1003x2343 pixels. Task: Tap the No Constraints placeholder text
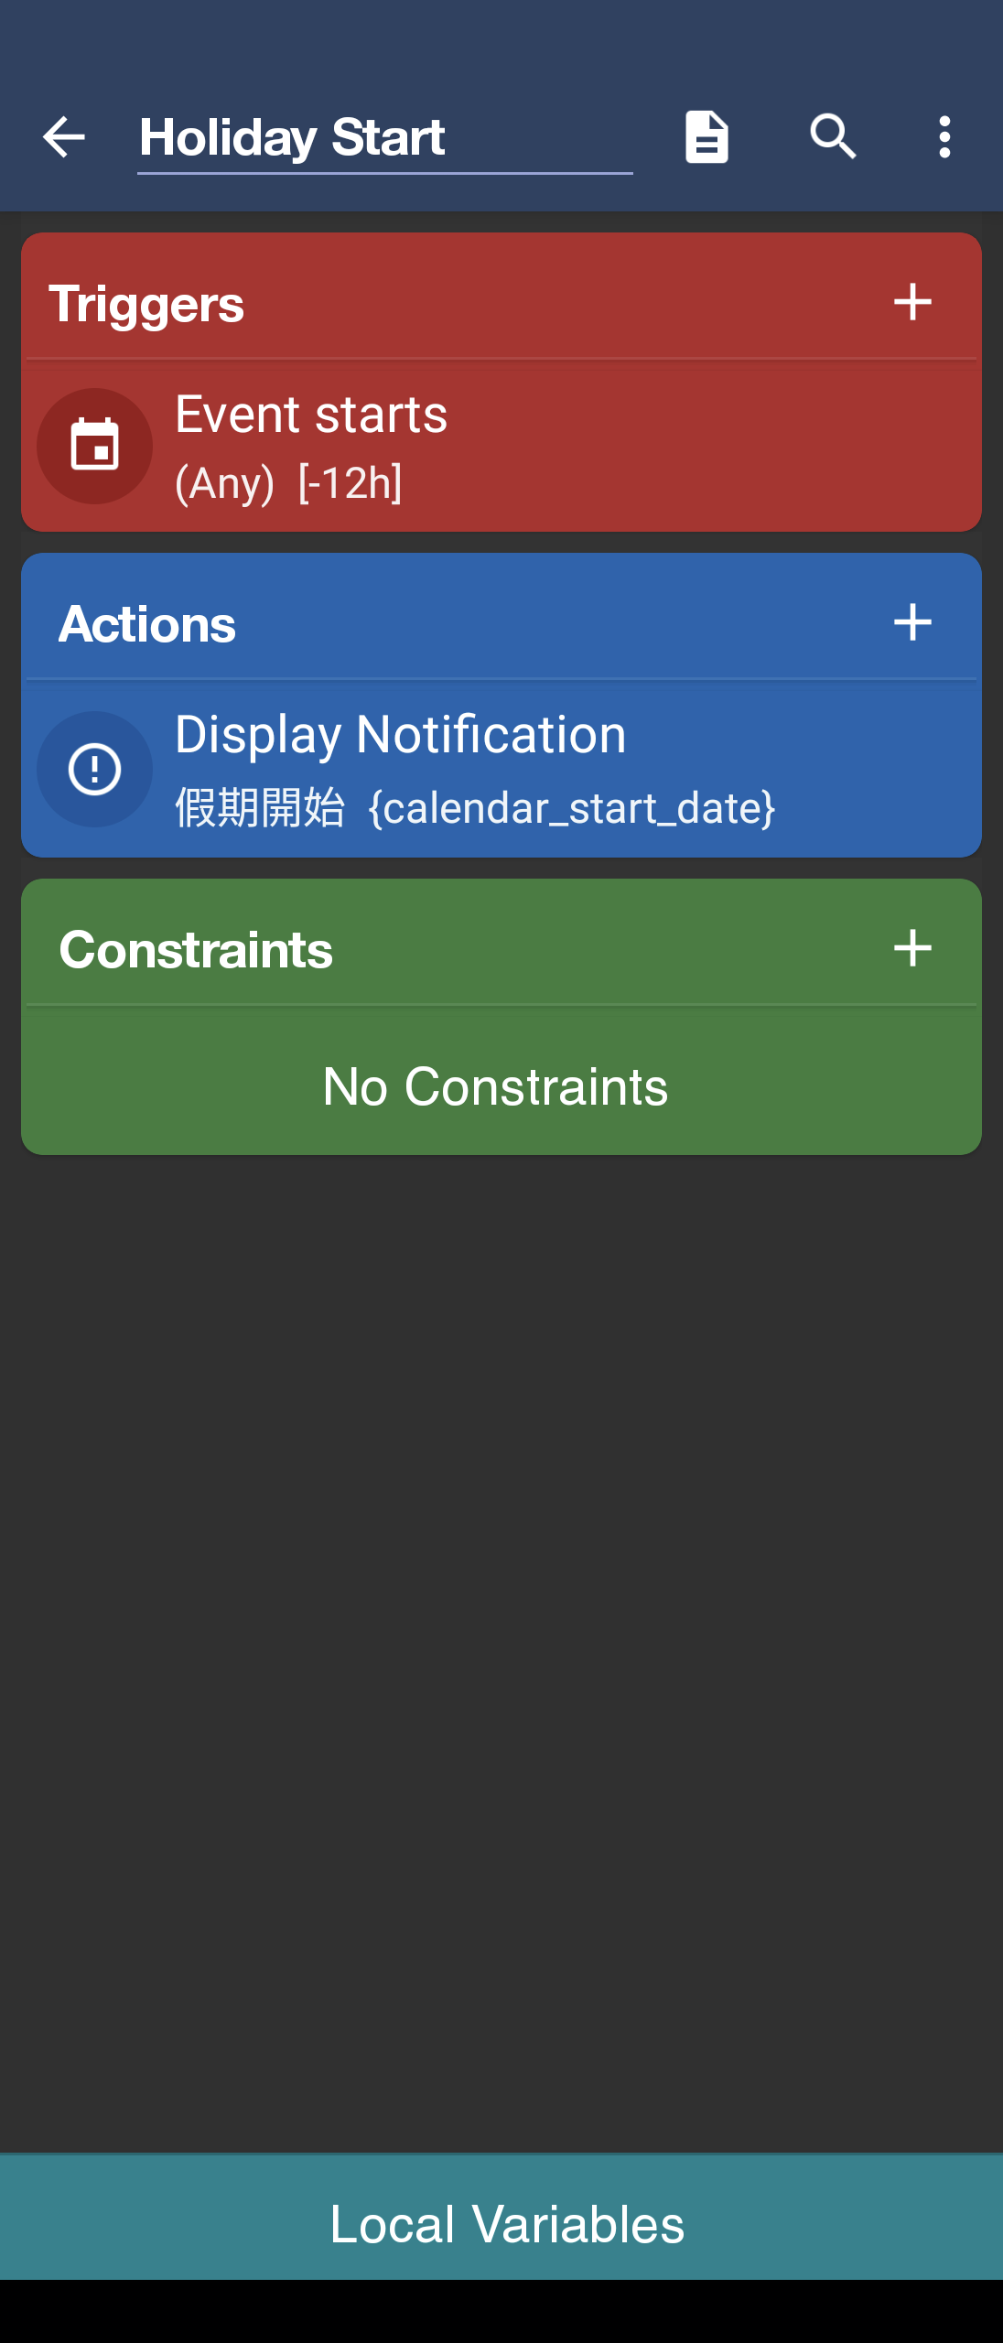point(495,1086)
